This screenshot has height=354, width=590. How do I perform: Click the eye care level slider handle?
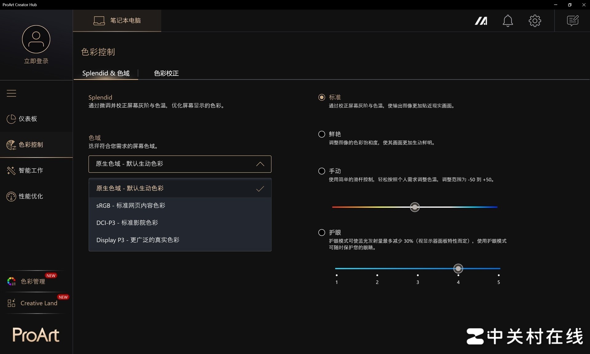pos(458,269)
